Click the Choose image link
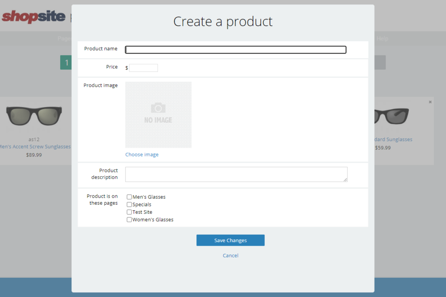Viewport: 446px width, 297px height. (142, 155)
